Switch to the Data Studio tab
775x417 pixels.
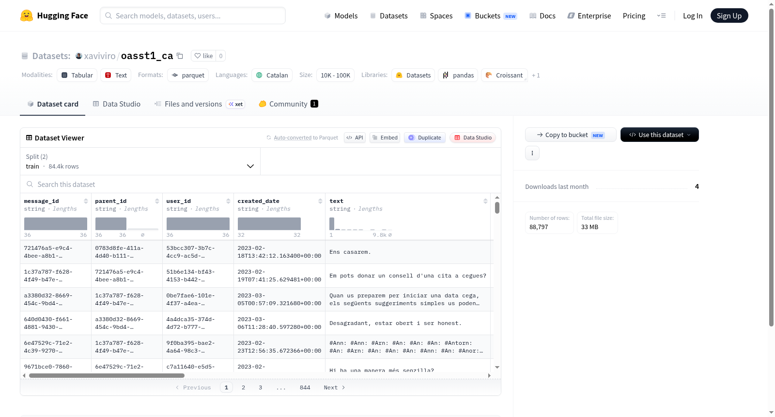pyautogui.click(x=117, y=104)
